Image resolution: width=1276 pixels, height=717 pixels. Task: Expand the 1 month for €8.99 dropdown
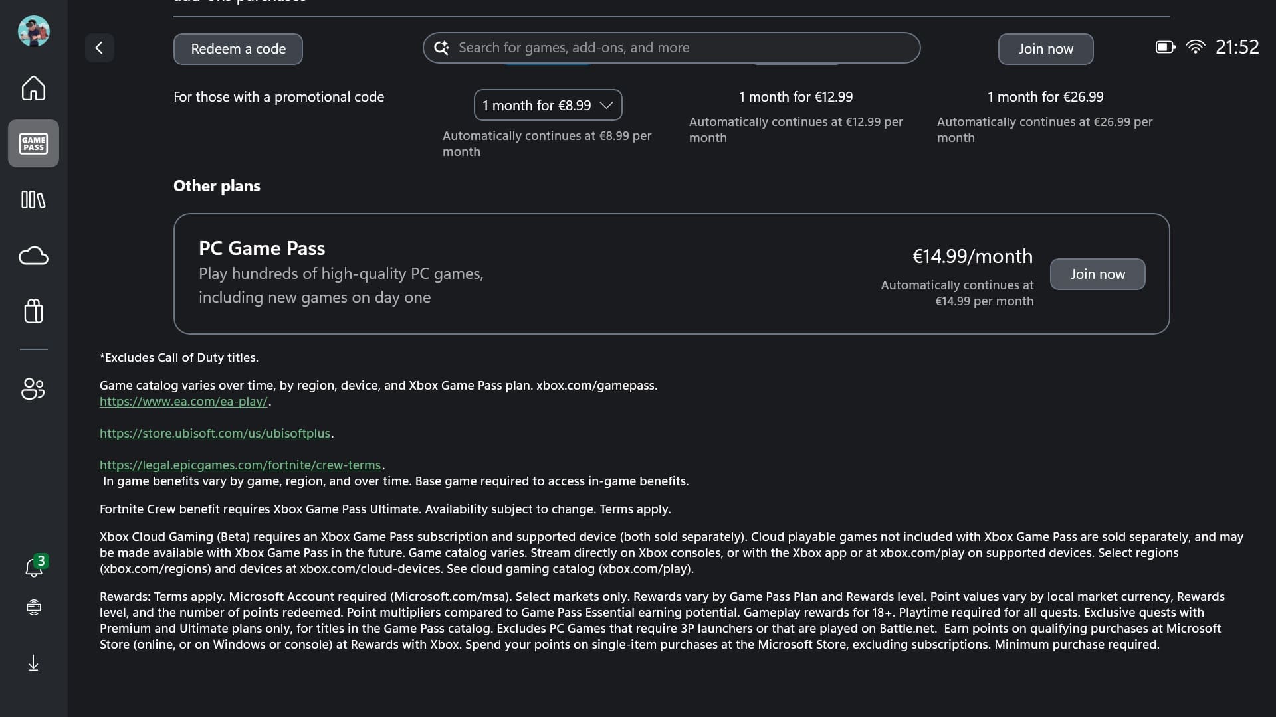pos(548,105)
